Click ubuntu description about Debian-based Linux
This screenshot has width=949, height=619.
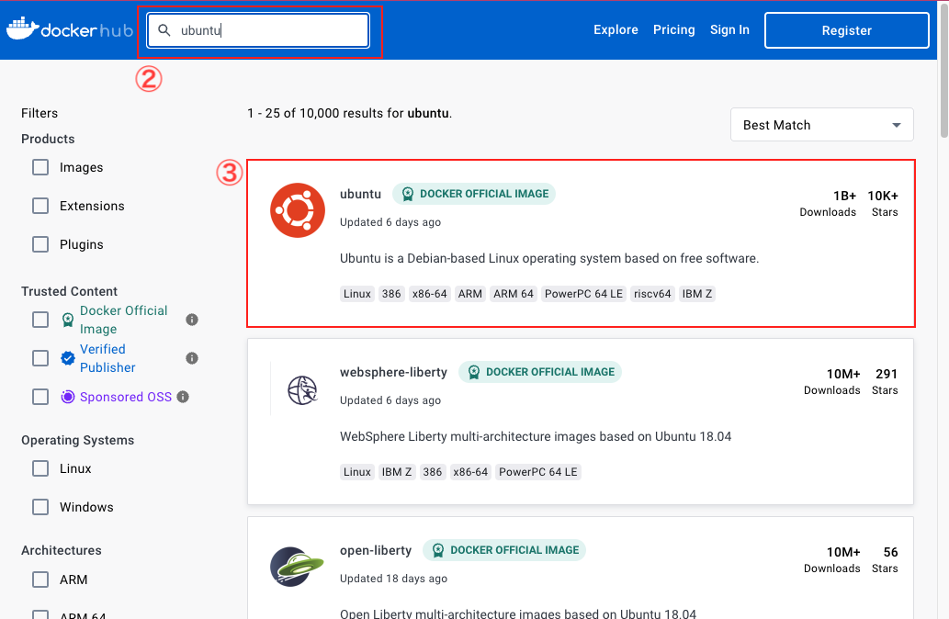pos(549,258)
